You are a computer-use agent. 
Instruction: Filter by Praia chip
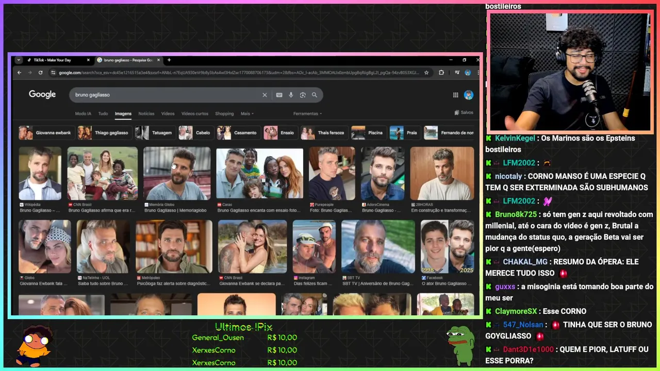click(405, 132)
